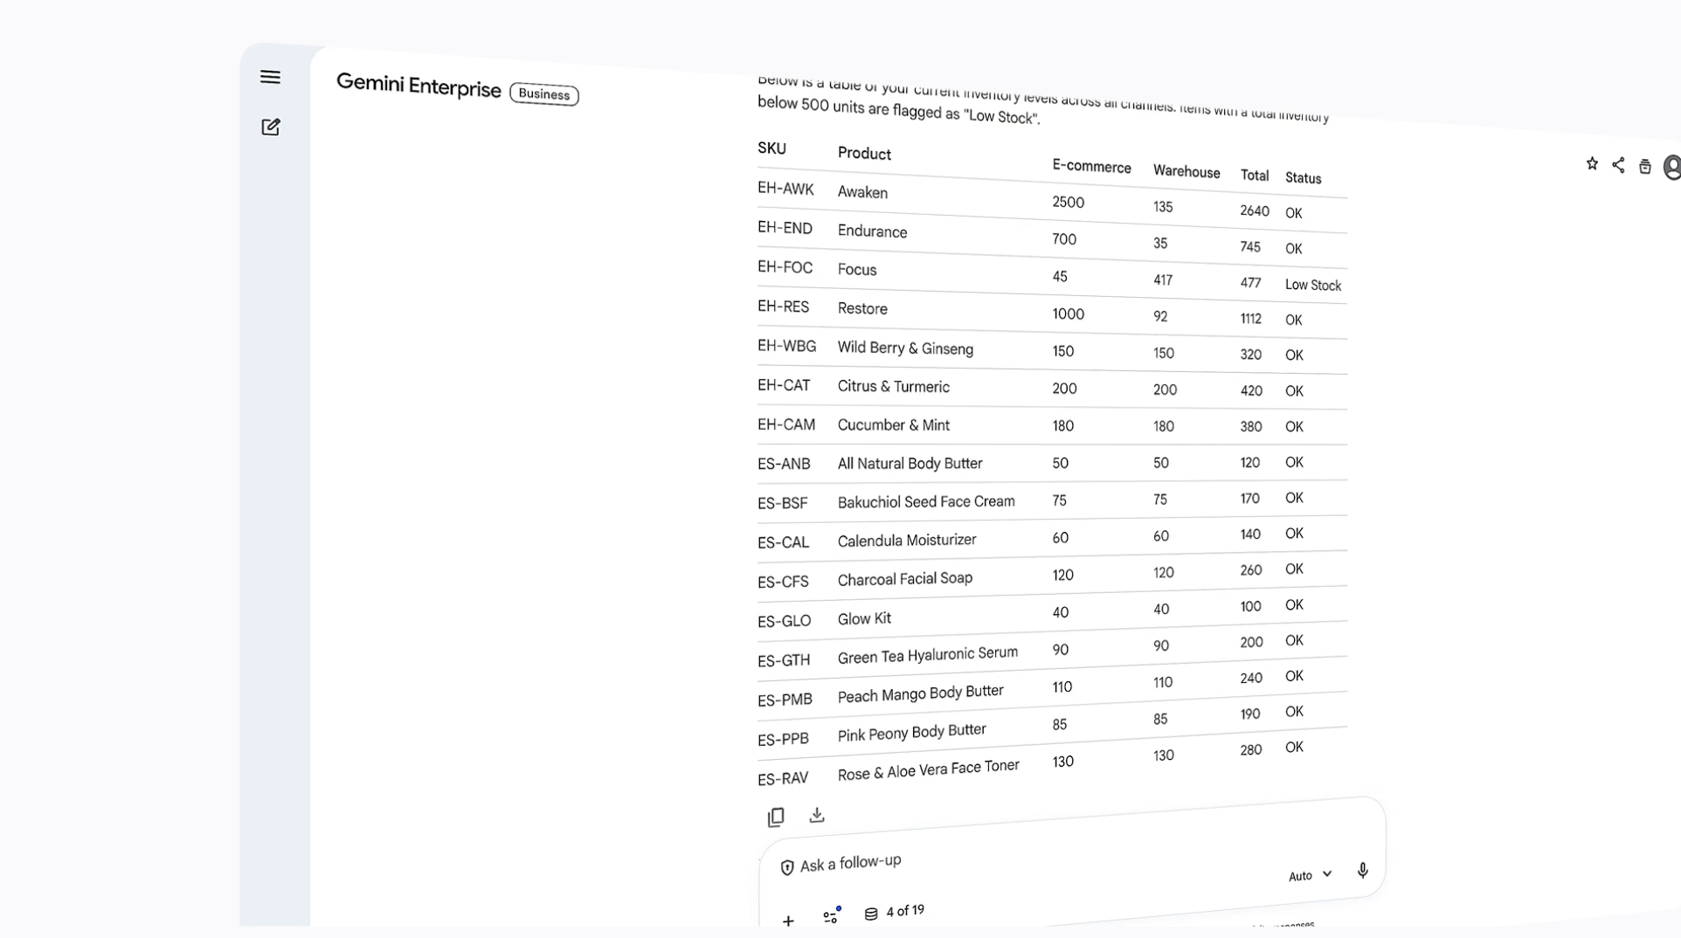Screen dimensions: 1681x938
Task: Delete conversation using trash icon
Action: pyautogui.click(x=1644, y=167)
